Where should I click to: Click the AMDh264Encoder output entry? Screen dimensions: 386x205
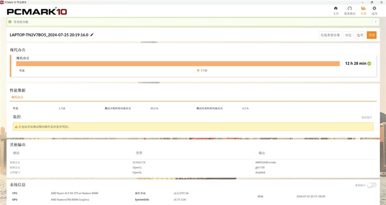tap(266, 162)
